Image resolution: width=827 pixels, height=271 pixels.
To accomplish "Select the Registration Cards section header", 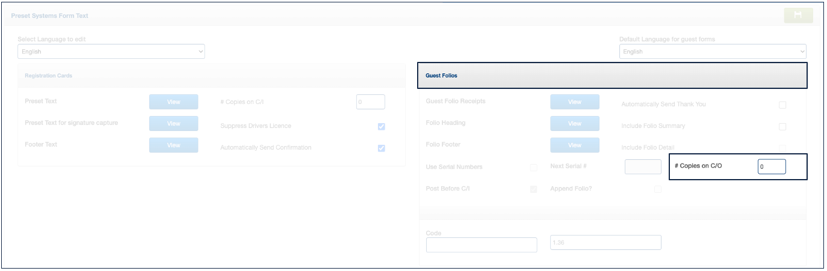I will [211, 76].
